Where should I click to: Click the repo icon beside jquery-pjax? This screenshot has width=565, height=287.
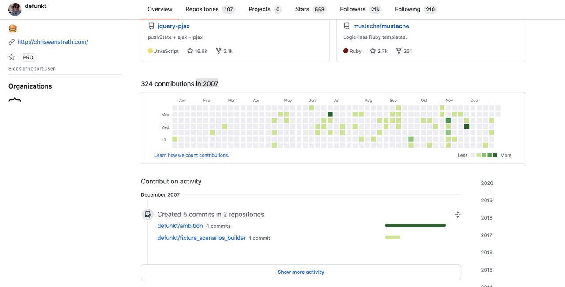[151, 26]
